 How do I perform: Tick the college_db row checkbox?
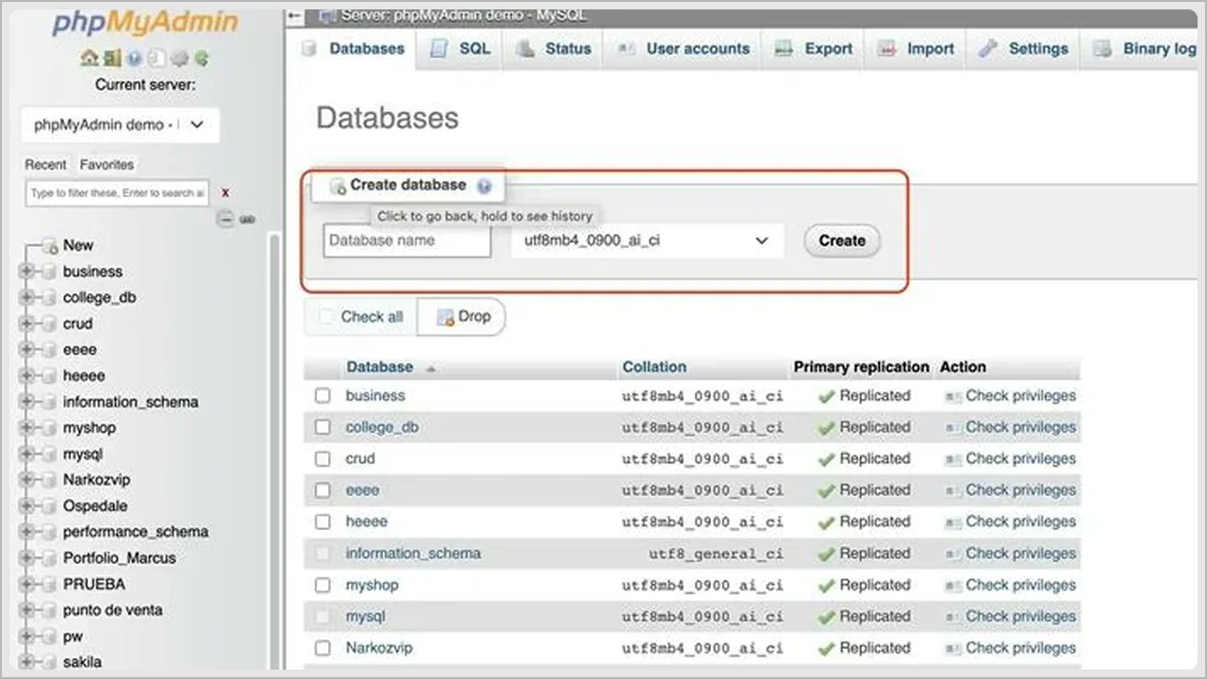(x=322, y=427)
